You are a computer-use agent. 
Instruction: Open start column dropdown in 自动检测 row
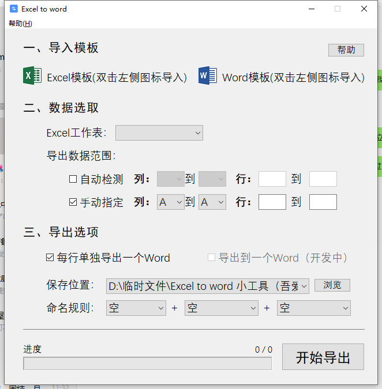(x=171, y=179)
